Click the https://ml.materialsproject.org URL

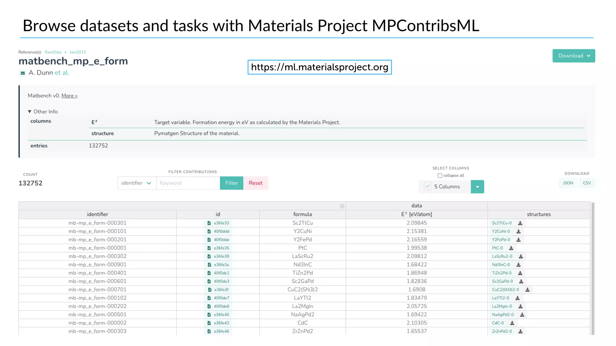point(319,67)
